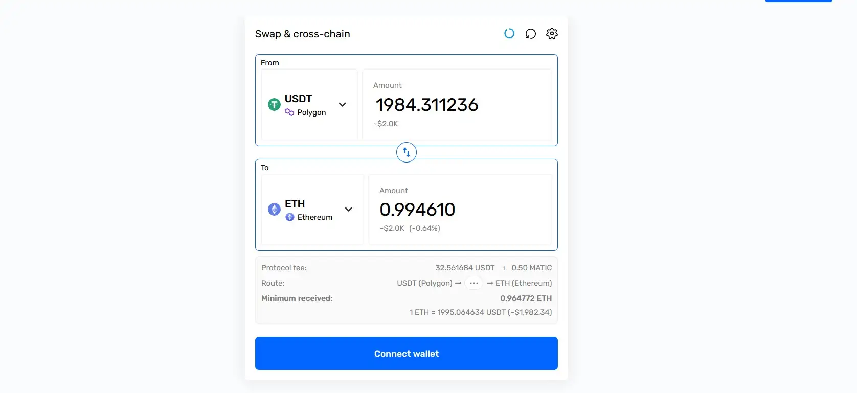
Task: Click the Ethereum network label
Action: point(315,217)
